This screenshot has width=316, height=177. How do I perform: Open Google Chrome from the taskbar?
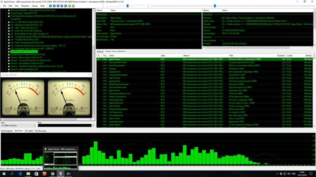pyautogui.click(x=52, y=174)
